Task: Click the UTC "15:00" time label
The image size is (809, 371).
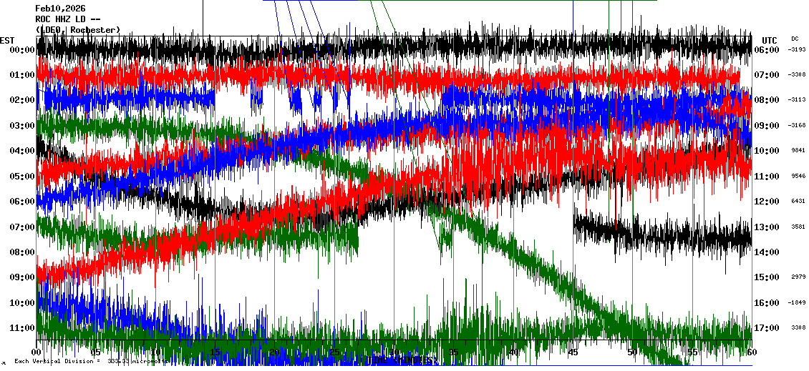Action: point(767,277)
